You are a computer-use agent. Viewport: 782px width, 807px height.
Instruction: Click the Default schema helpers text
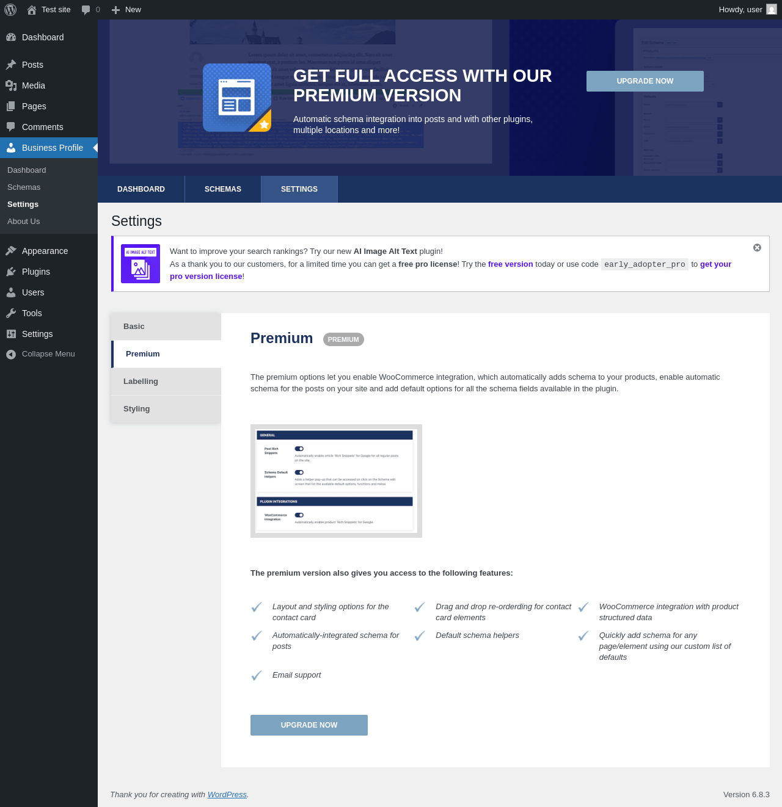click(477, 635)
